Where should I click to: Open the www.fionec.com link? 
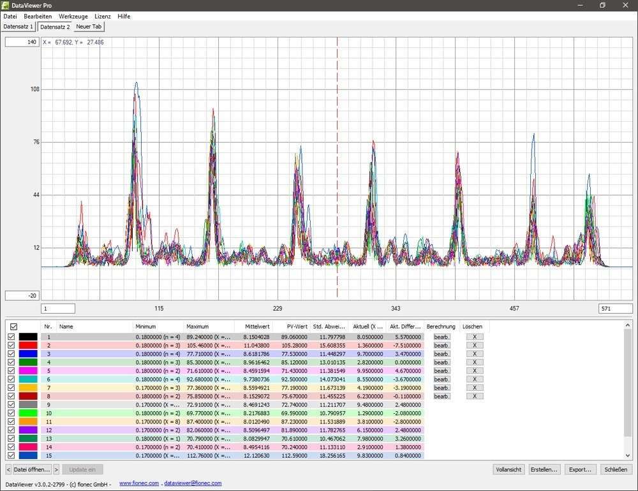tap(138, 483)
